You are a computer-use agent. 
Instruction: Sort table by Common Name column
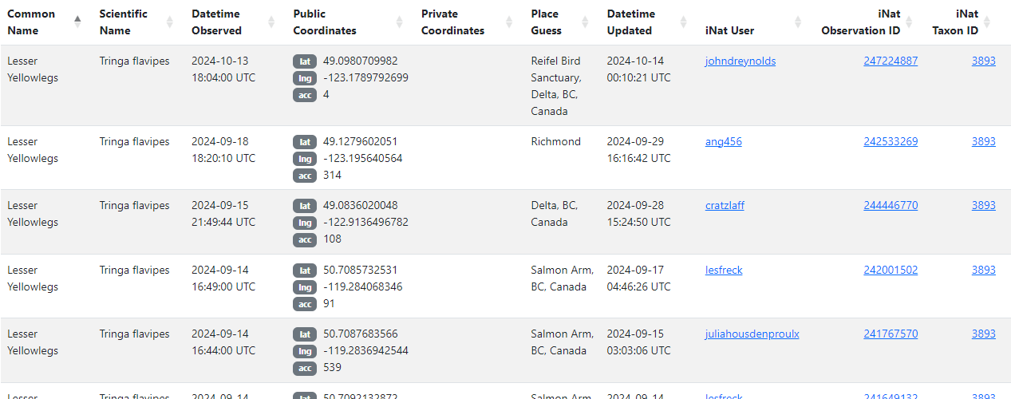pos(77,22)
